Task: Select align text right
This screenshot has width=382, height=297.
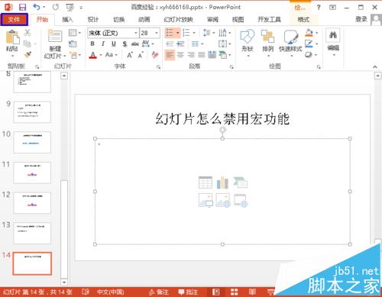Action: [x=191, y=55]
